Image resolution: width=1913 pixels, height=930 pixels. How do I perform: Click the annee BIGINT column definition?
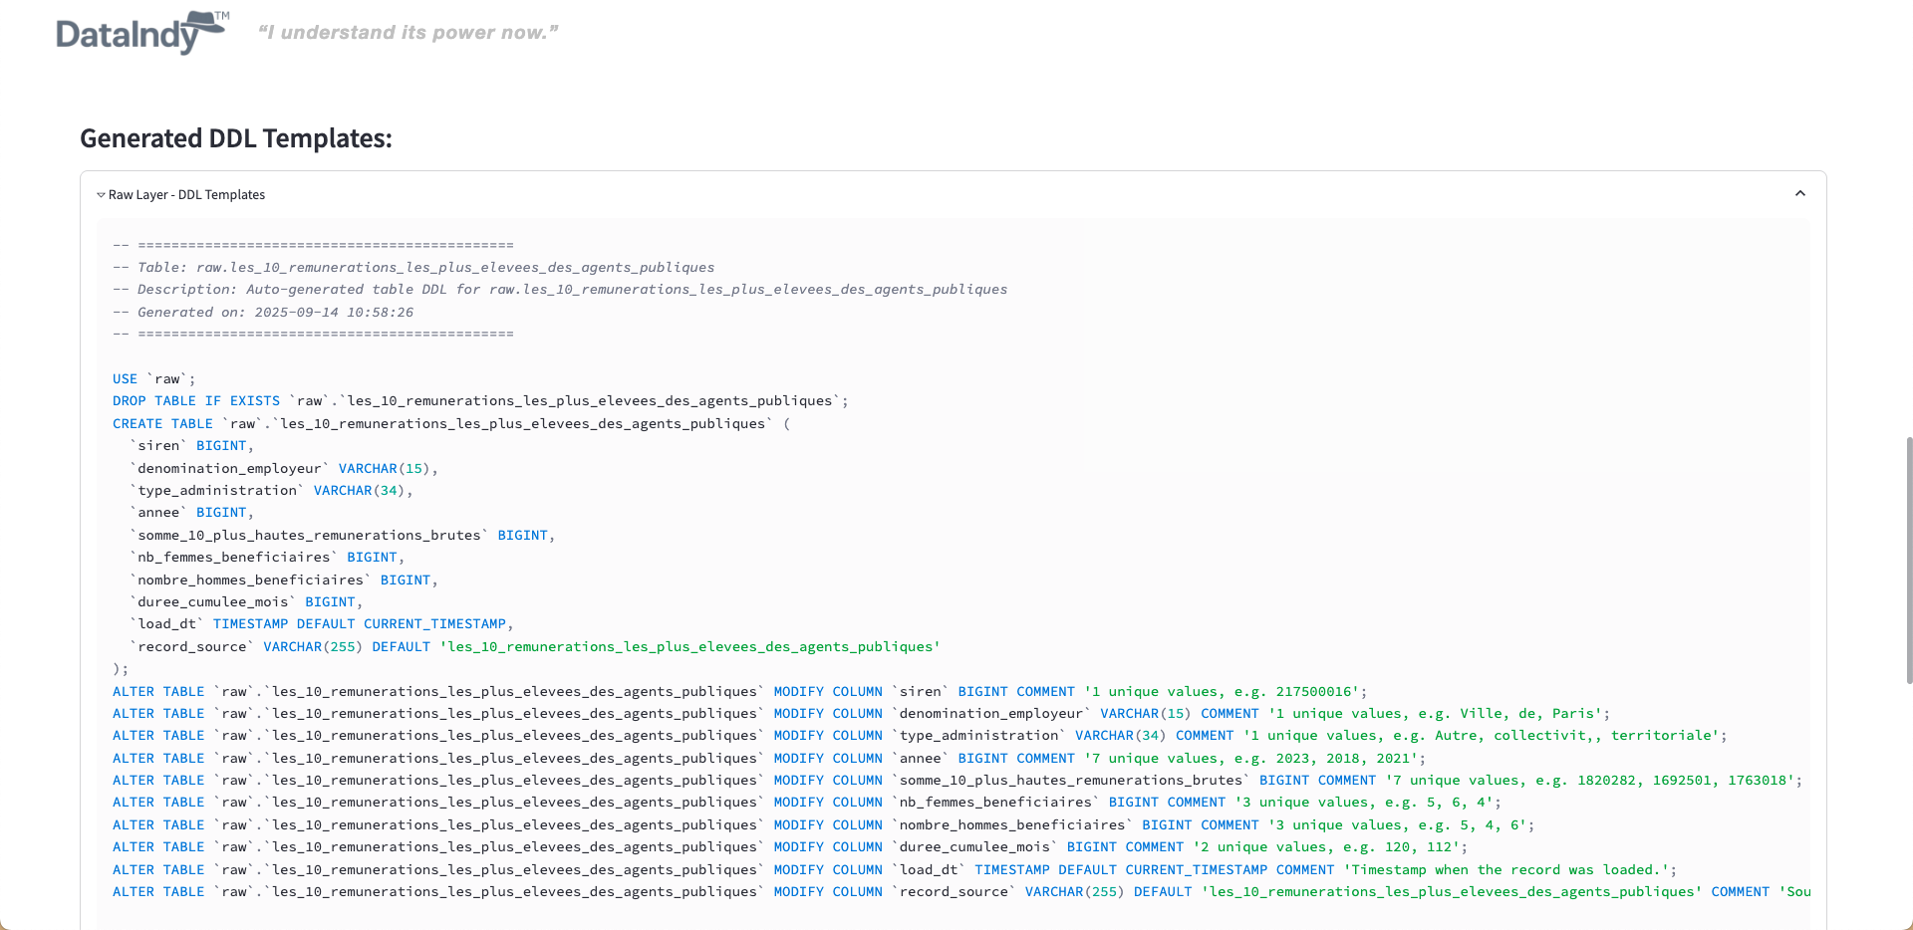pyautogui.click(x=189, y=512)
